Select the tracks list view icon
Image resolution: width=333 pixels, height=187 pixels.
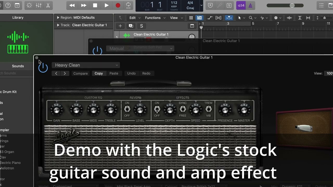click(x=199, y=18)
